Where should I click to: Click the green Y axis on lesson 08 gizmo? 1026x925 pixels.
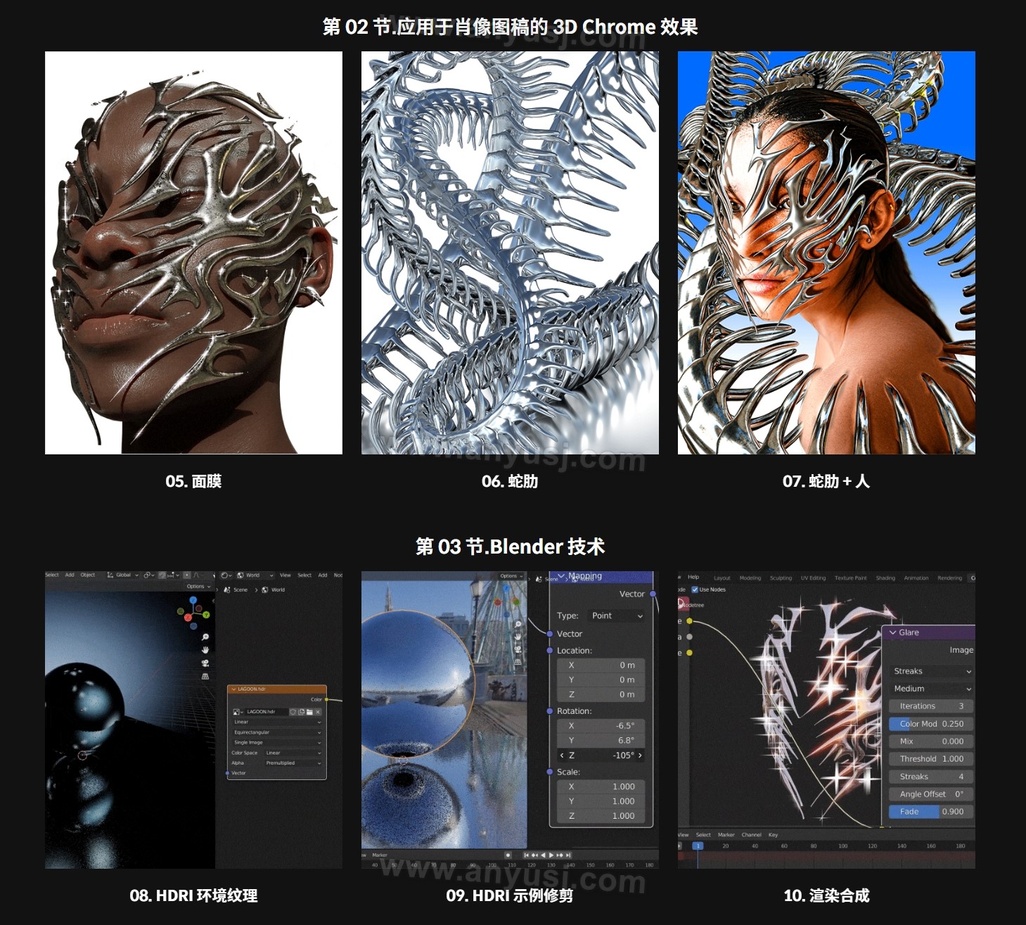point(206,615)
